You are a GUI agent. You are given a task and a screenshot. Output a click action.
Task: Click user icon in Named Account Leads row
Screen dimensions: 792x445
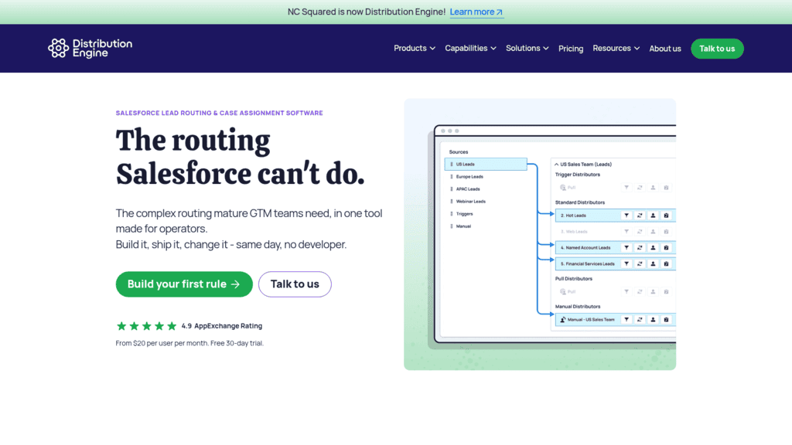pyautogui.click(x=653, y=248)
